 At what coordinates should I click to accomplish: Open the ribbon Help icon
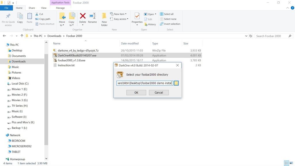(292, 8)
